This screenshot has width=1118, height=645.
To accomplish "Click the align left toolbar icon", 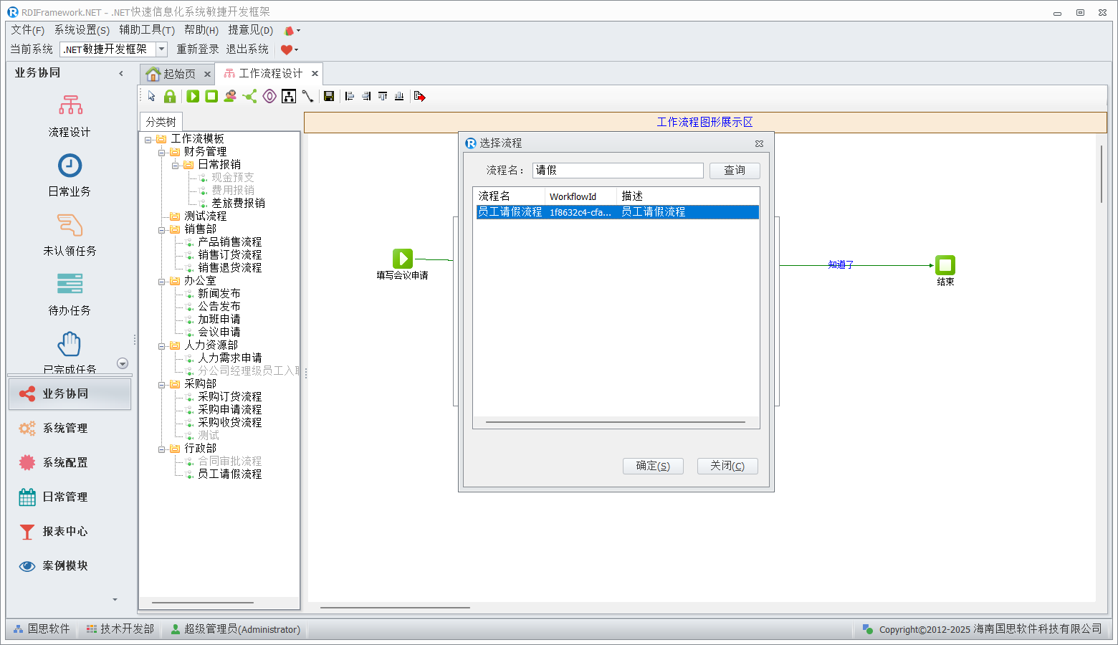I will pos(350,96).
